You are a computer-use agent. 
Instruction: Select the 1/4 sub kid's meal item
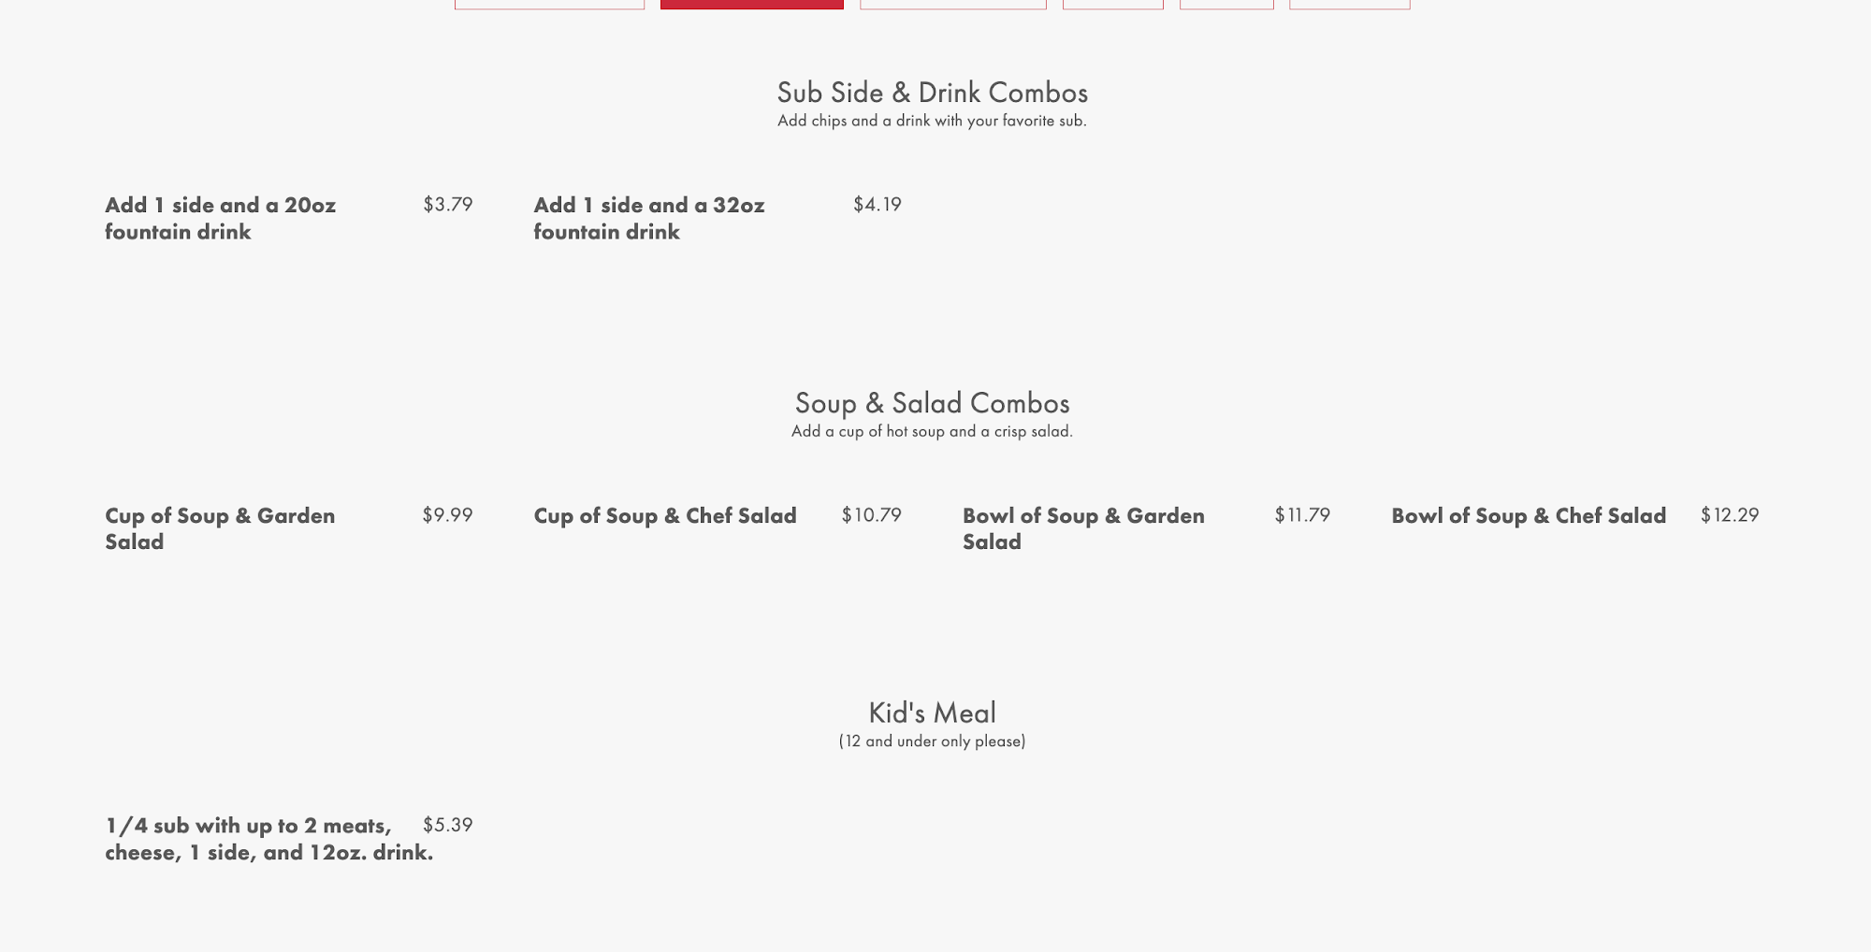[269, 839]
